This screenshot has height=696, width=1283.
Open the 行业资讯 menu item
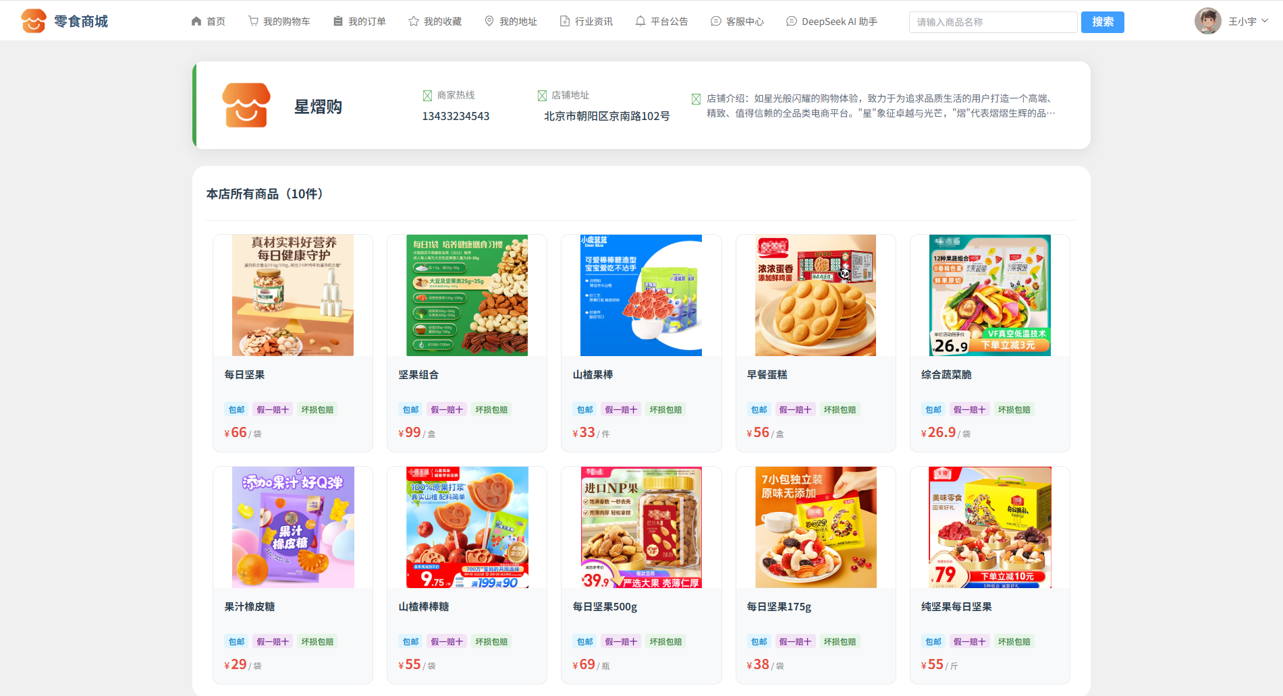coord(586,22)
